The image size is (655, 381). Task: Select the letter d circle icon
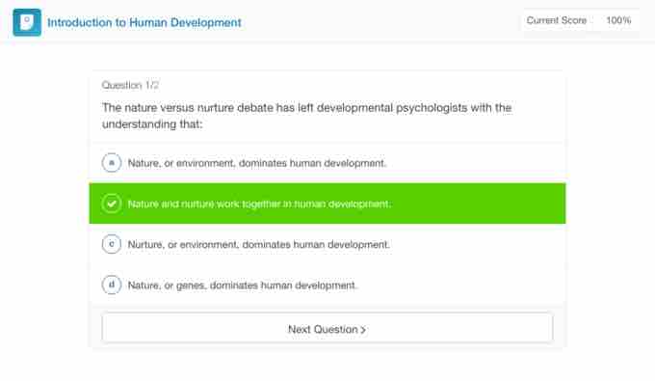(112, 285)
